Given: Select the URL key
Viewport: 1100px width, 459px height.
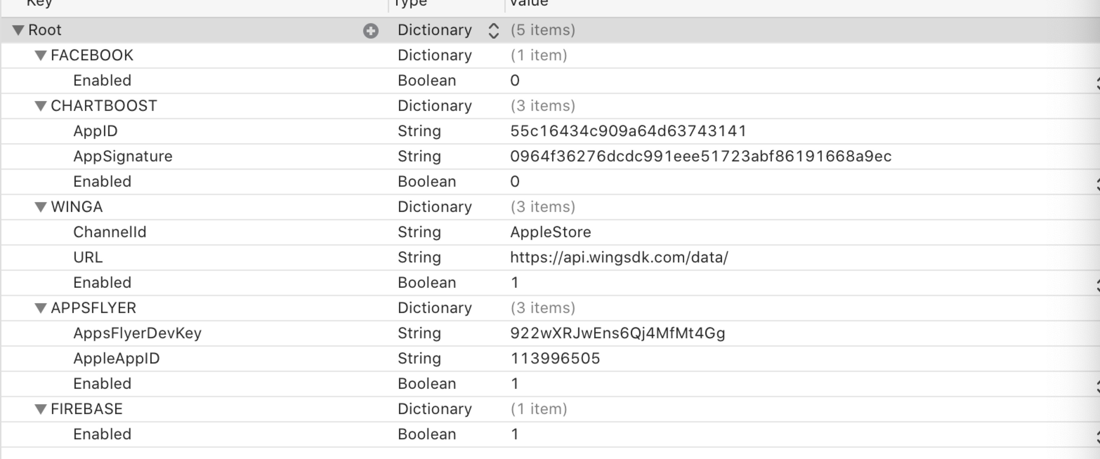Looking at the screenshot, I should 88,257.
